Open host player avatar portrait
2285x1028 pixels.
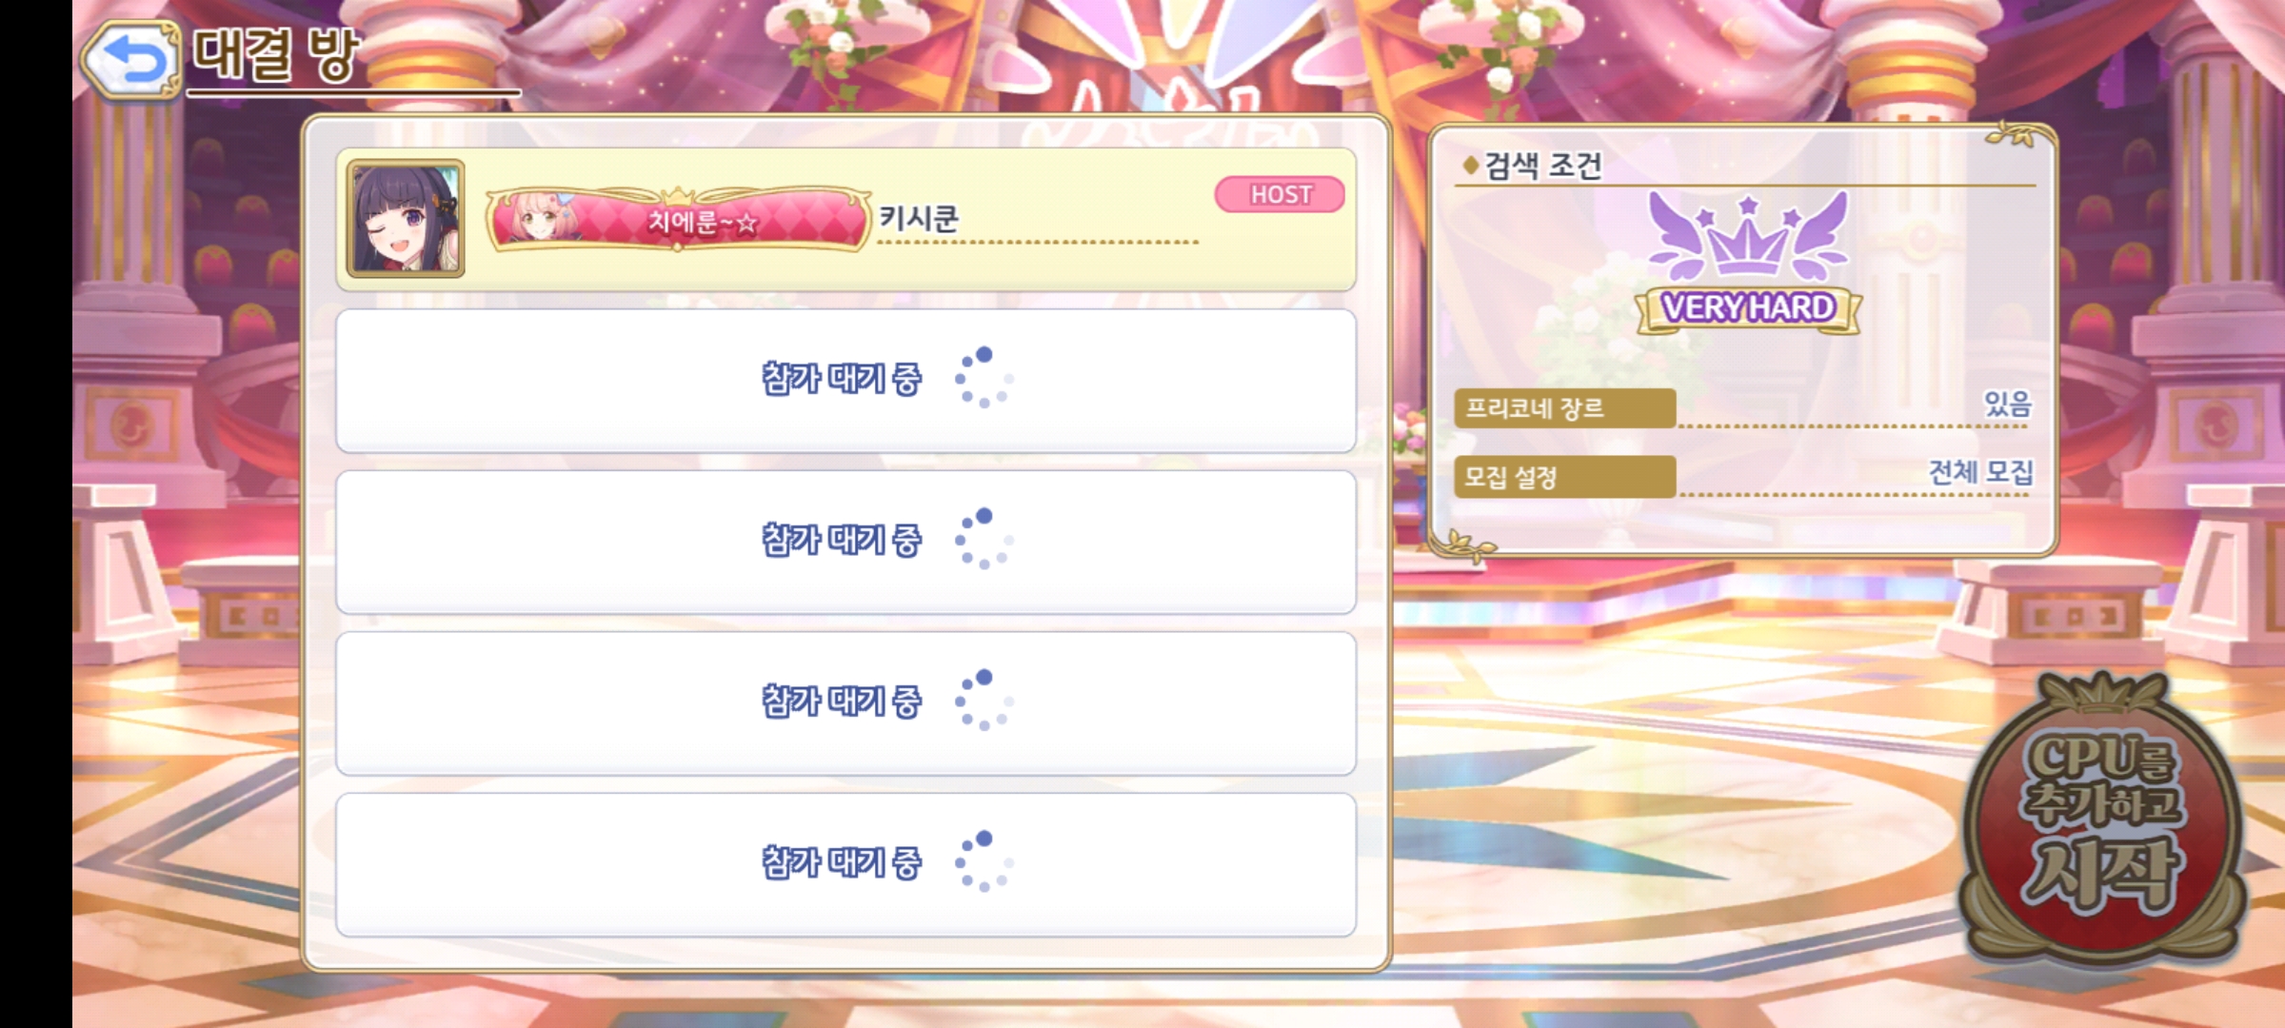point(406,218)
